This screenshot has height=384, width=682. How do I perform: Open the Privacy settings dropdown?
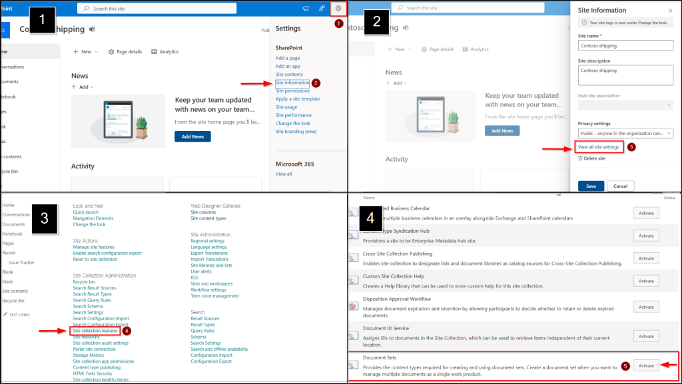625,133
